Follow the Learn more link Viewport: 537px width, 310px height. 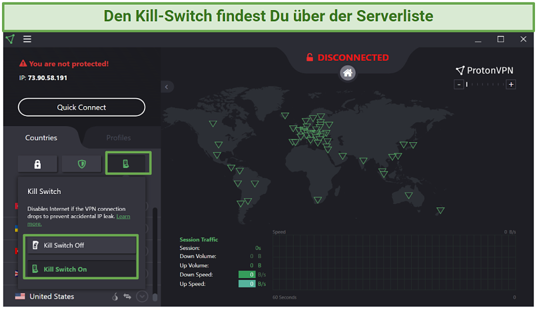[x=123, y=217]
